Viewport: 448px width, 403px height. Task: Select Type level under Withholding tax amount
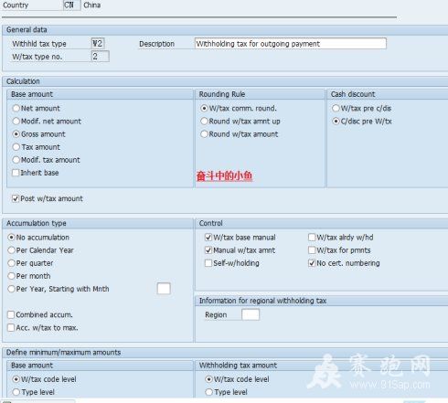click(x=208, y=392)
